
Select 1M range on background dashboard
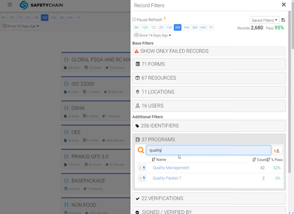[x=53, y=18]
